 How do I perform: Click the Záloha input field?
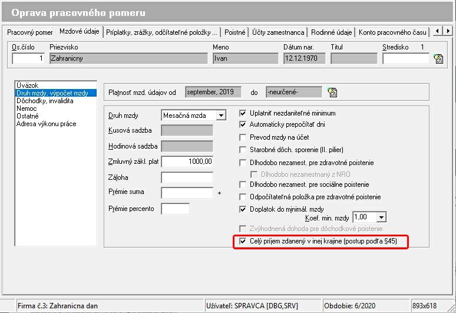pos(187,177)
